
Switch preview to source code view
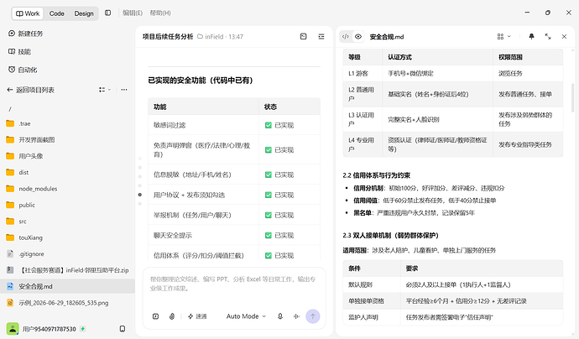tap(346, 37)
